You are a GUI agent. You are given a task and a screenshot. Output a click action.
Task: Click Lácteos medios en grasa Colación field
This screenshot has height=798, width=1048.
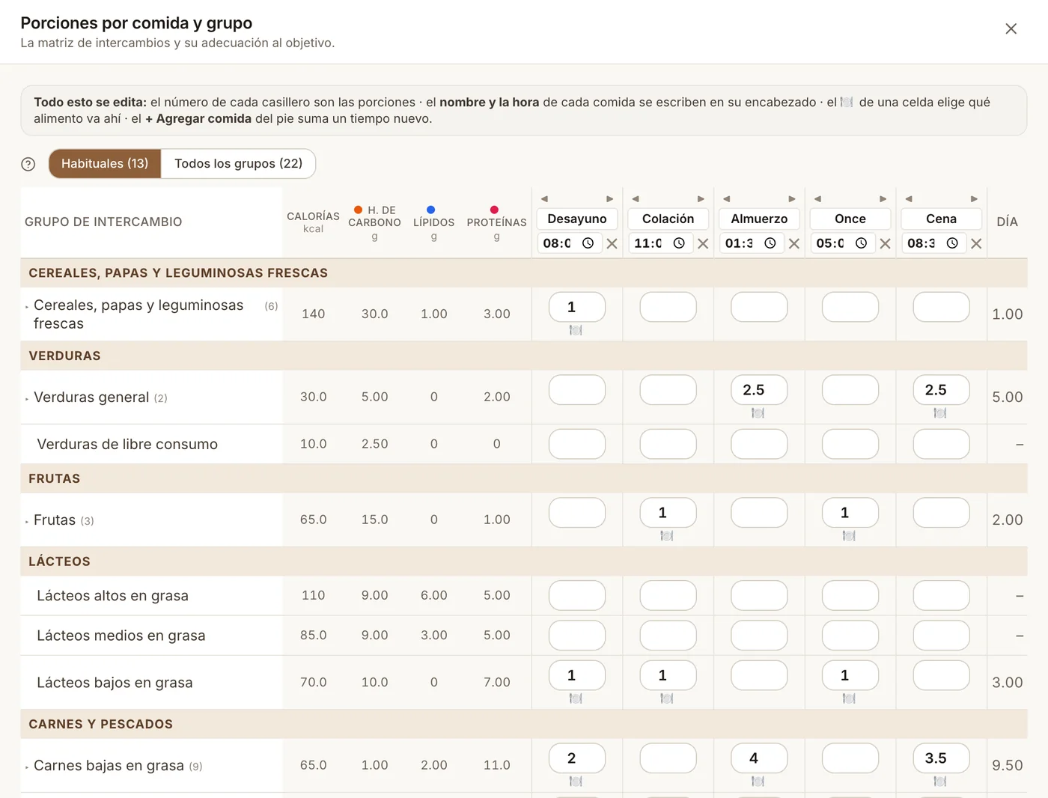point(668,636)
